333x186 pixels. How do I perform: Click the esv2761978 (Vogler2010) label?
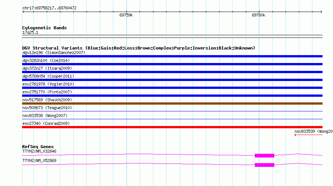click(48, 84)
